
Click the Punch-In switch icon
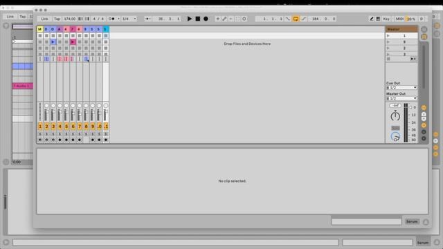(288, 19)
